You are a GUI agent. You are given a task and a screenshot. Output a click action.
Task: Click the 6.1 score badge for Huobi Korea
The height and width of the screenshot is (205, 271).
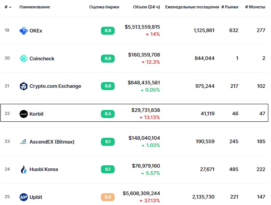108,169
